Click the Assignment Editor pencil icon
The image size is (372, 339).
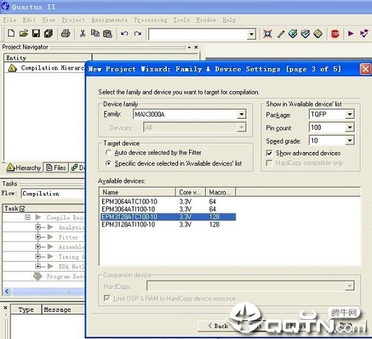[x=281, y=34]
